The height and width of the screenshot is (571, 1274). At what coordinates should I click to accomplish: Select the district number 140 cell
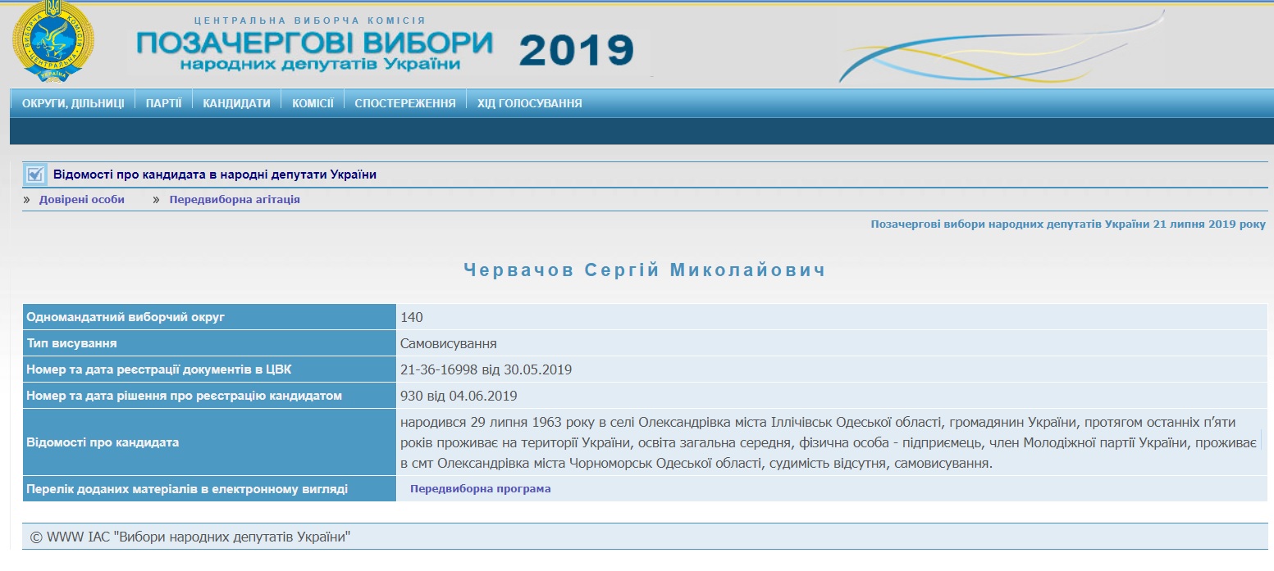[x=832, y=317]
